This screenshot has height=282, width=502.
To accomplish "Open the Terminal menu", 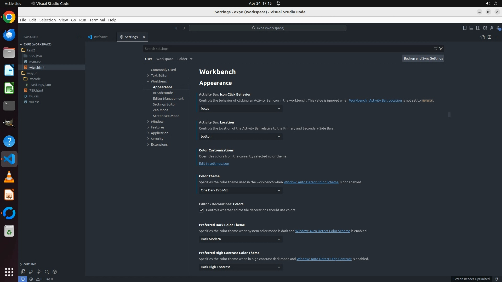I will point(97,20).
